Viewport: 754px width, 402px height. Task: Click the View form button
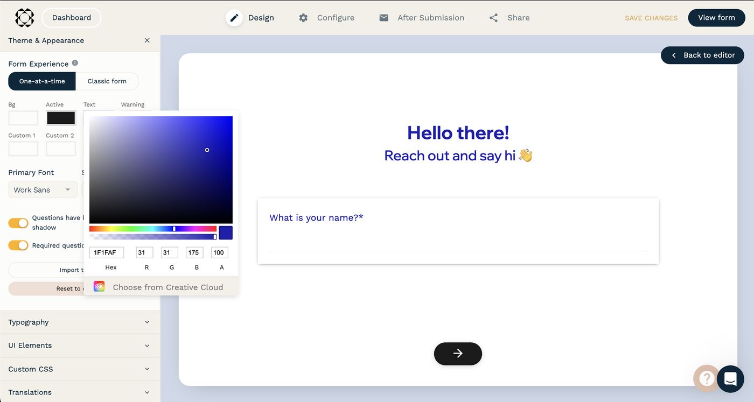pos(716,18)
